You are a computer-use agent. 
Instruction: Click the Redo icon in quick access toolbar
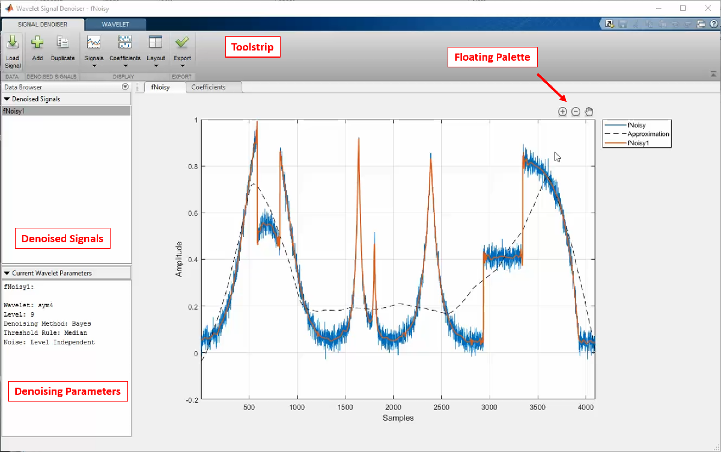[687, 24]
